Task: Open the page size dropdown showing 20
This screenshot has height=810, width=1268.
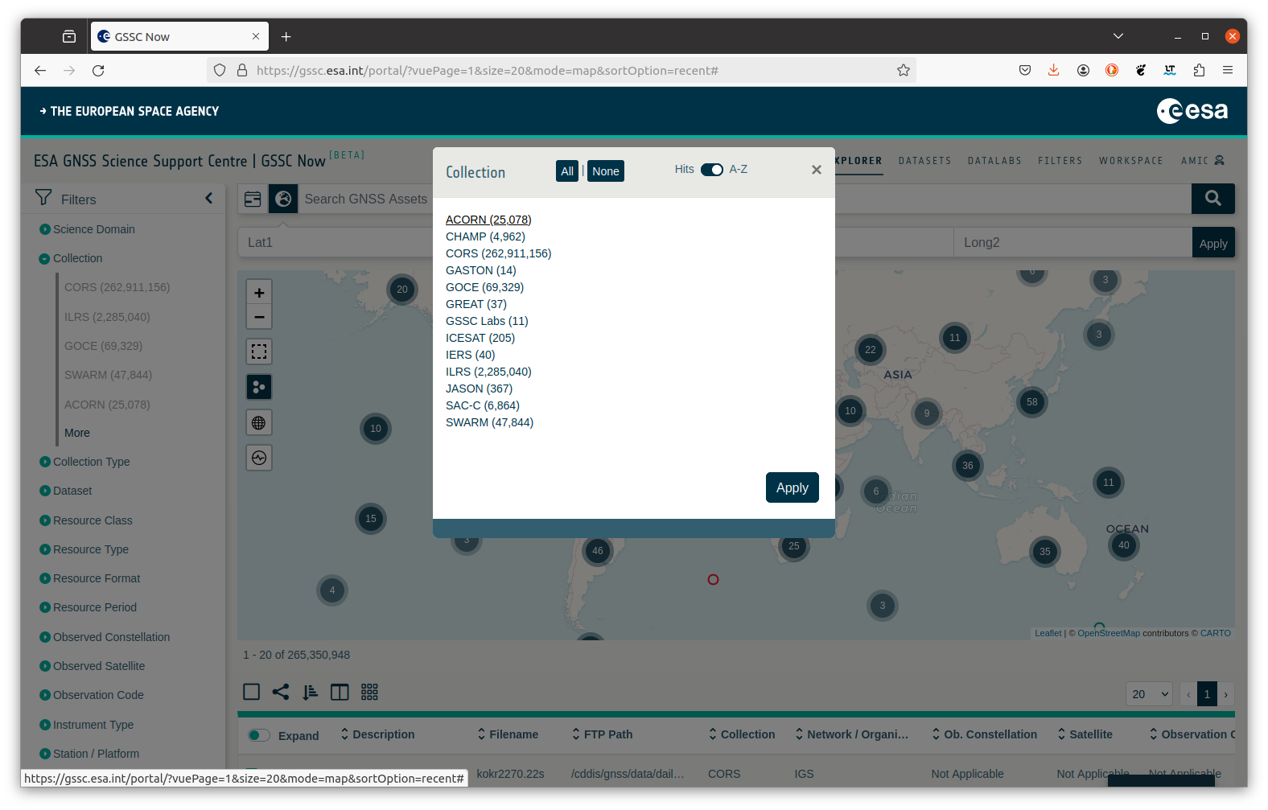Action: pos(1149,694)
